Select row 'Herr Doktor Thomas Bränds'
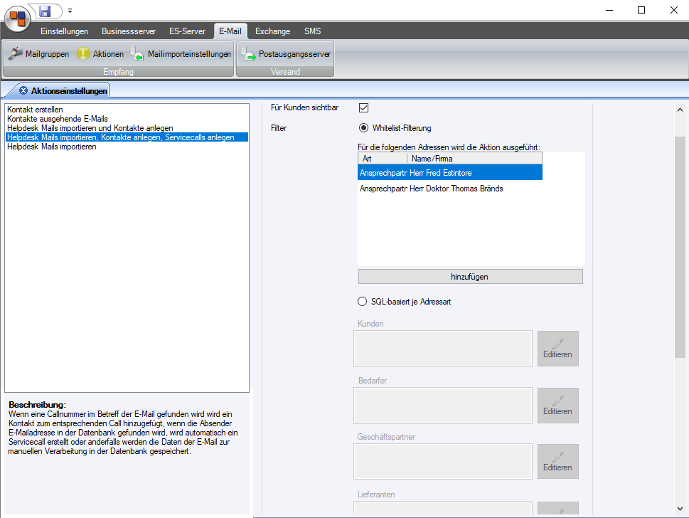Image resolution: width=689 pixels, height=518 pixels. 450,189
